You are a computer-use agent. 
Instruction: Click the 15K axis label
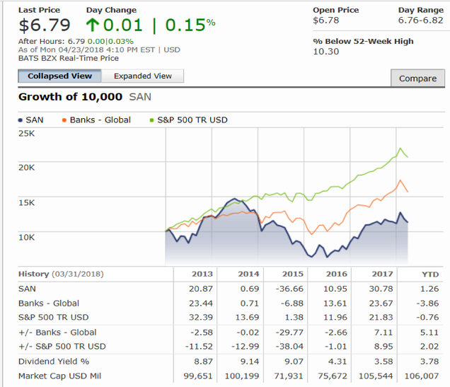[26, 203]
